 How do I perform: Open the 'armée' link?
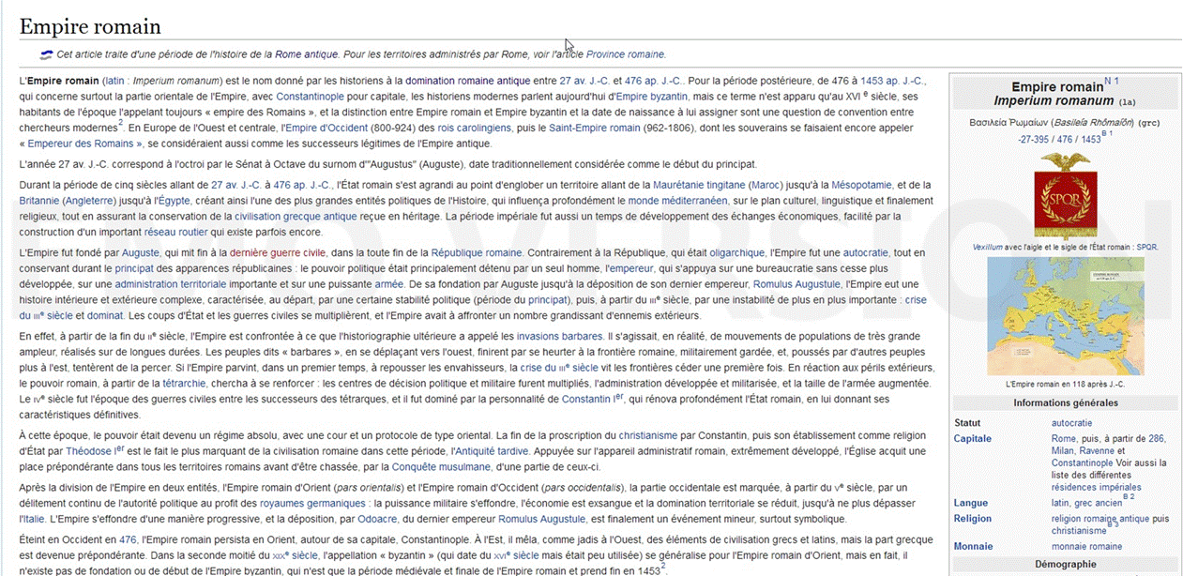tap(388, 284)
